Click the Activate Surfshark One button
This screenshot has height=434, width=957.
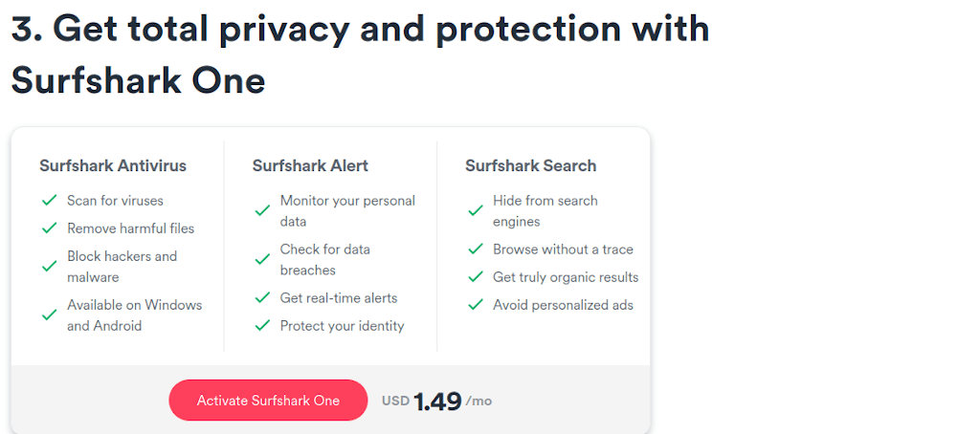coord(268,401)
